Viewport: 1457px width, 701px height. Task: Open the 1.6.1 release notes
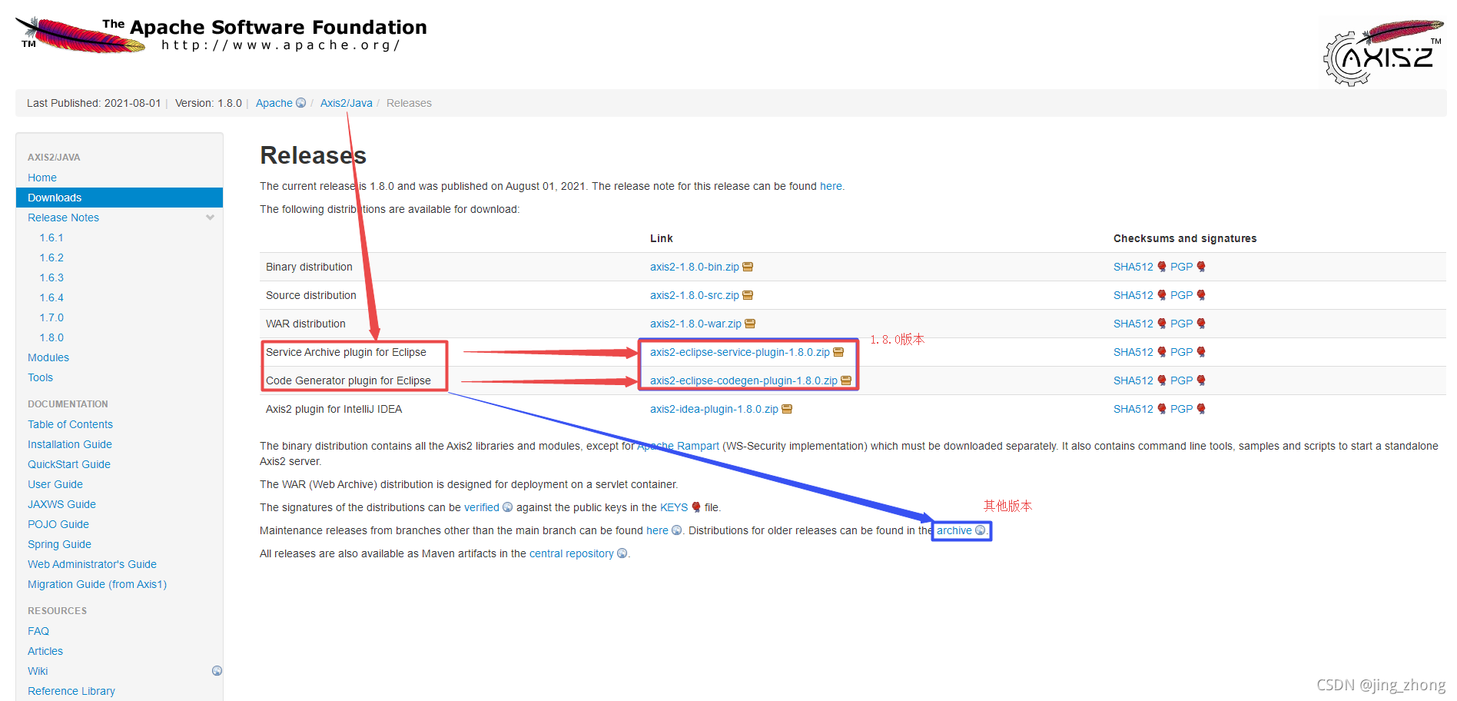[51, 238]
